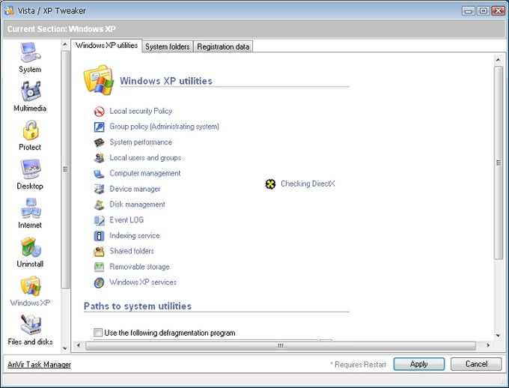The image size is (509, 388).
Task: Click the Vista / XP Tweaker title bar icon
Action: click(9, 10)
